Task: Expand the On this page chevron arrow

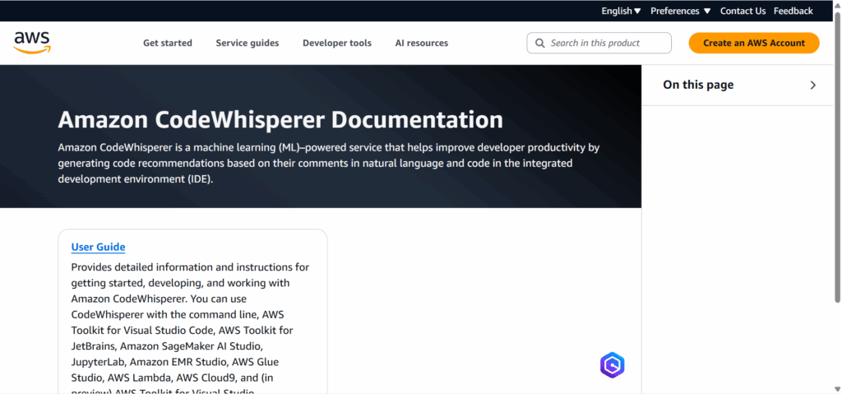Action: click(812, 85)
